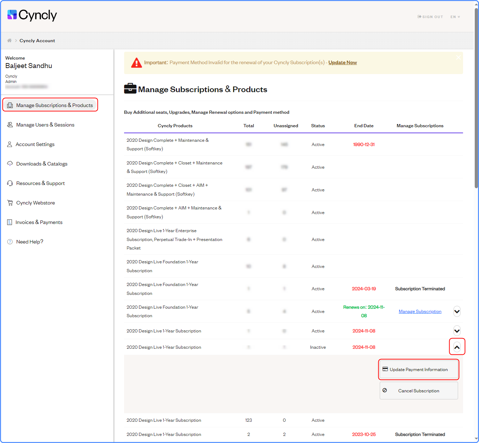Click the Manage Subscription link
The height and width of the screenshot is (443, 479).
[x=420, y=312]
